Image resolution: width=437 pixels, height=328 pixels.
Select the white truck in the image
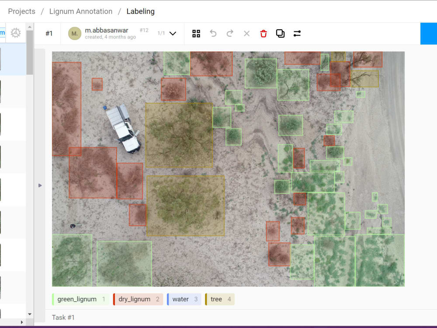[x=123, y=128]
